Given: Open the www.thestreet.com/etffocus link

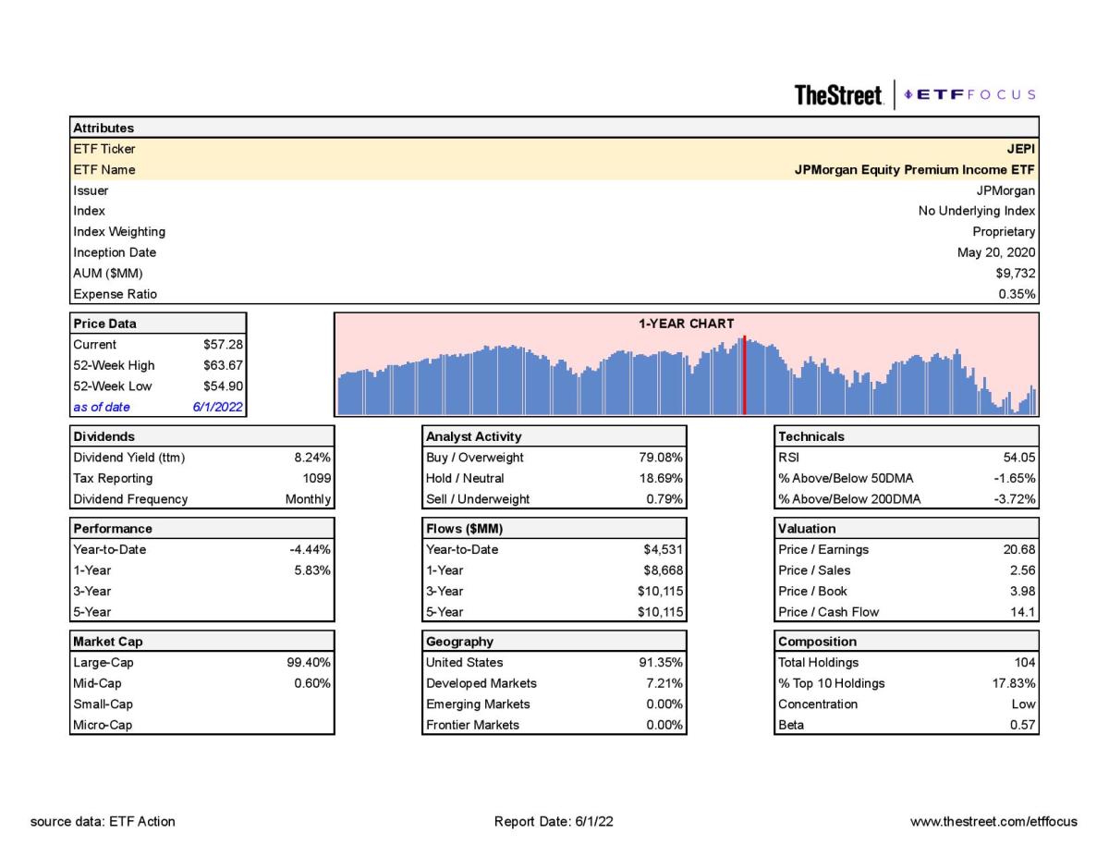Looking at the screenshot, I should pos(993,821).
